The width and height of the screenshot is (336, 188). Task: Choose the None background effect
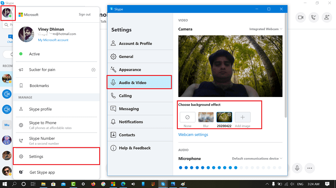click(x=187, y=117)
